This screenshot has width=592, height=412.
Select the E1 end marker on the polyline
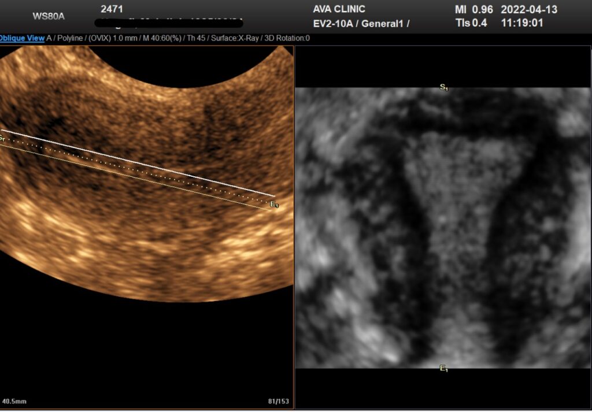[274, 204]
